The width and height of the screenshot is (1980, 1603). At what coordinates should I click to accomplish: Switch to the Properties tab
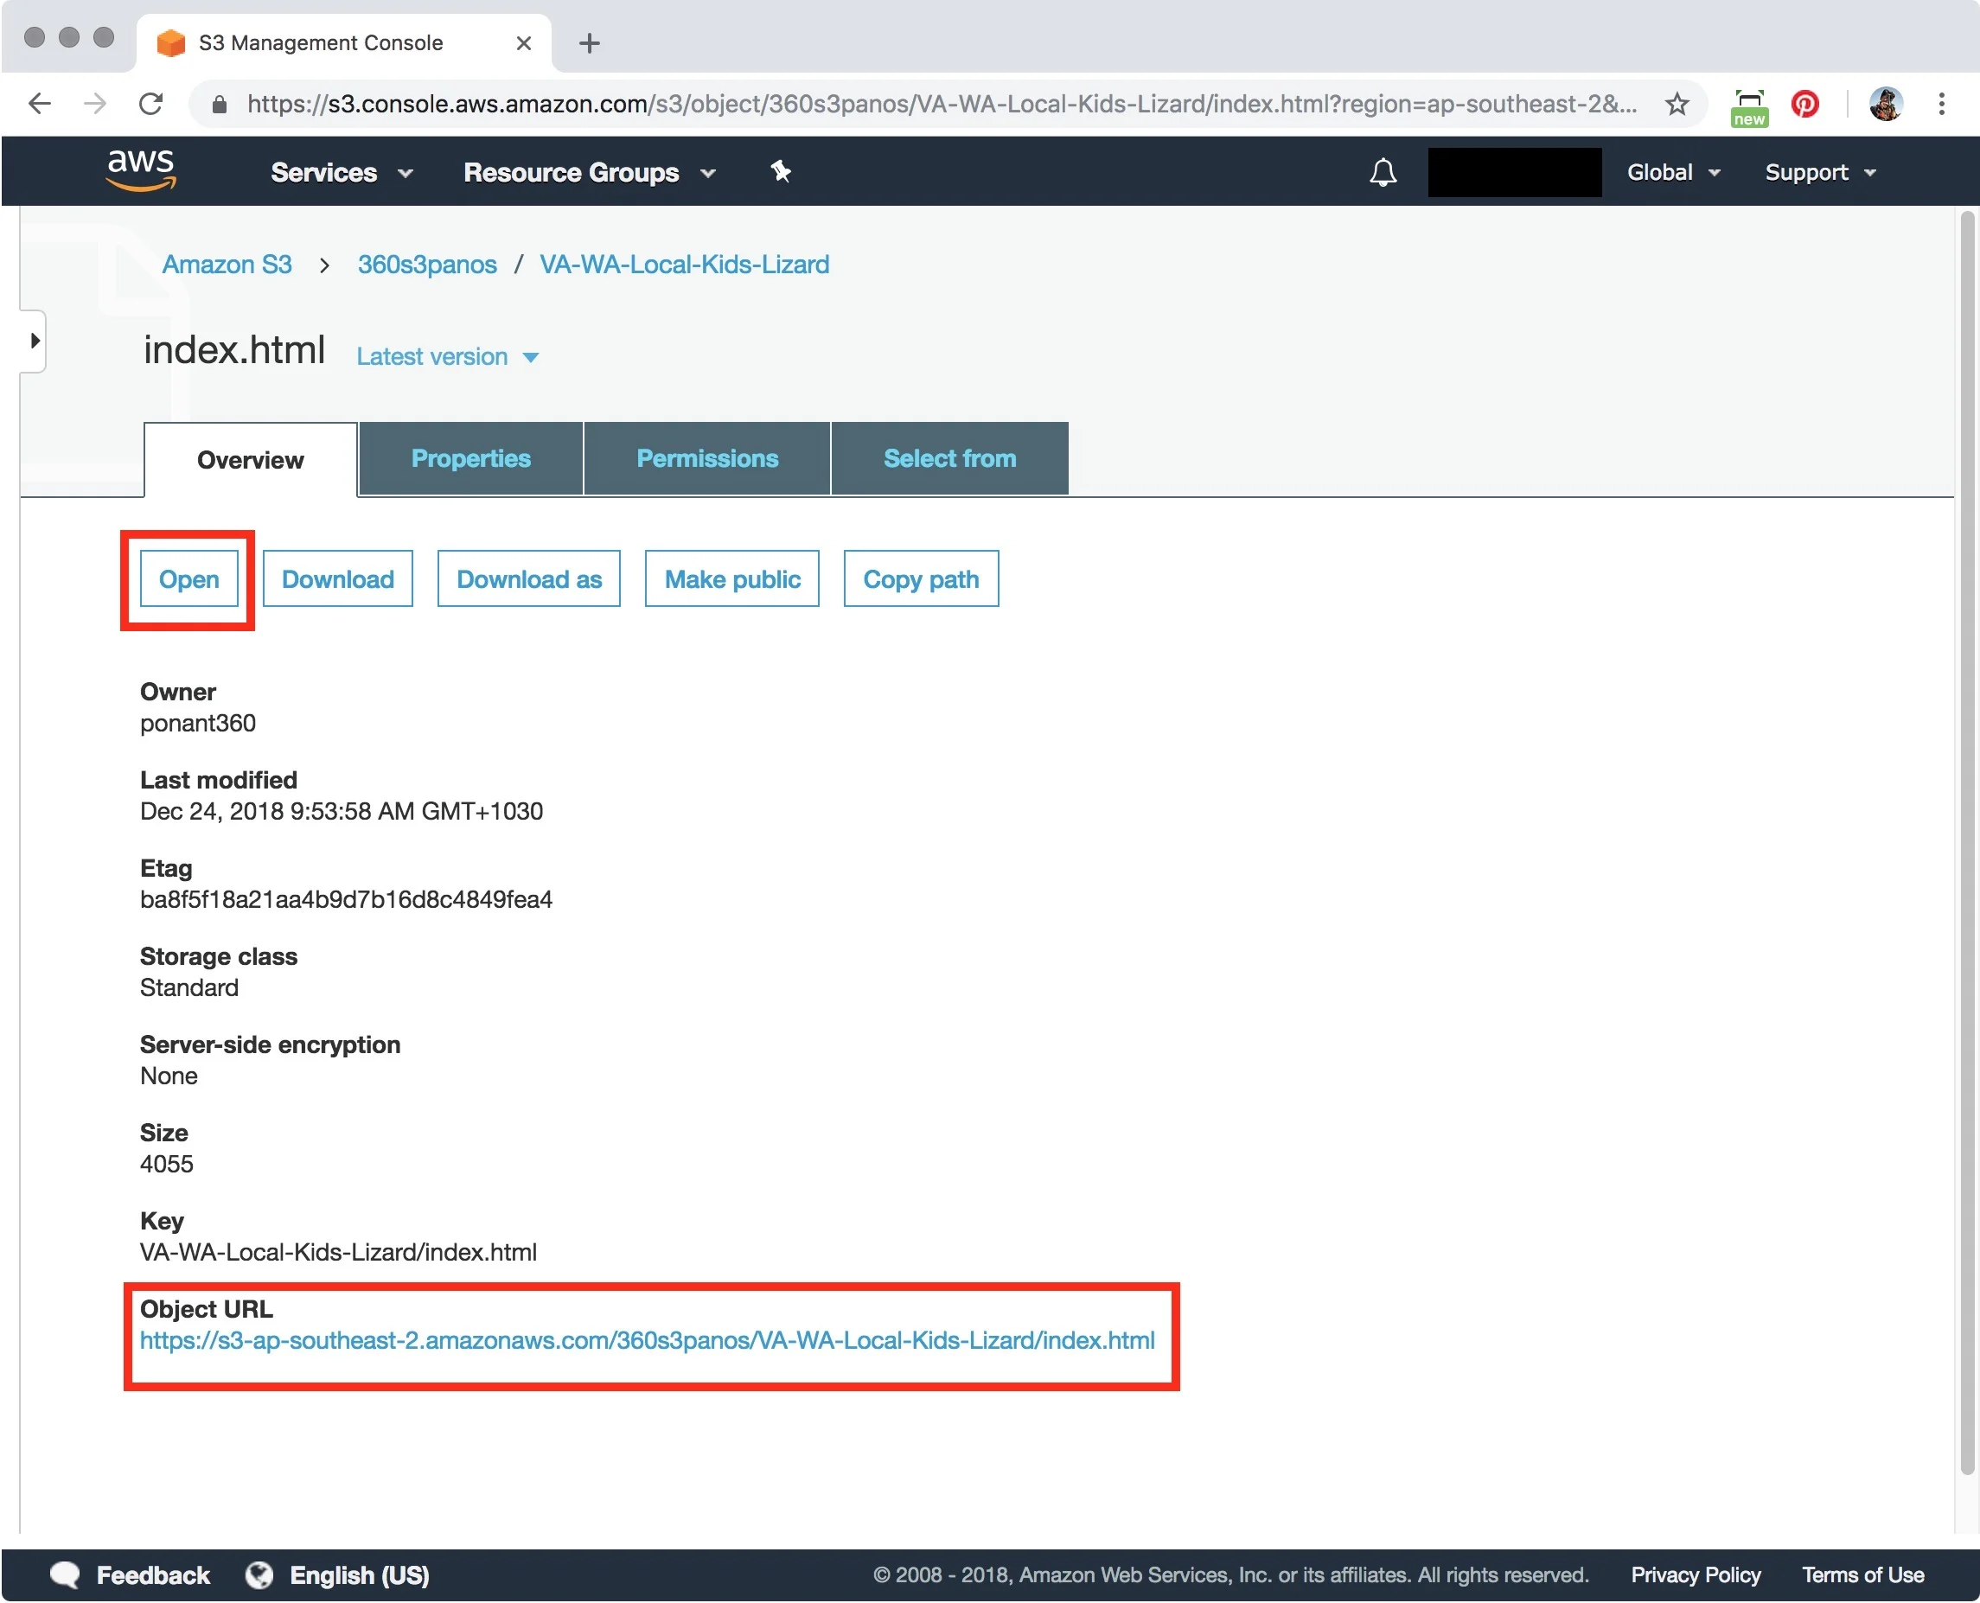click(471, 459)
